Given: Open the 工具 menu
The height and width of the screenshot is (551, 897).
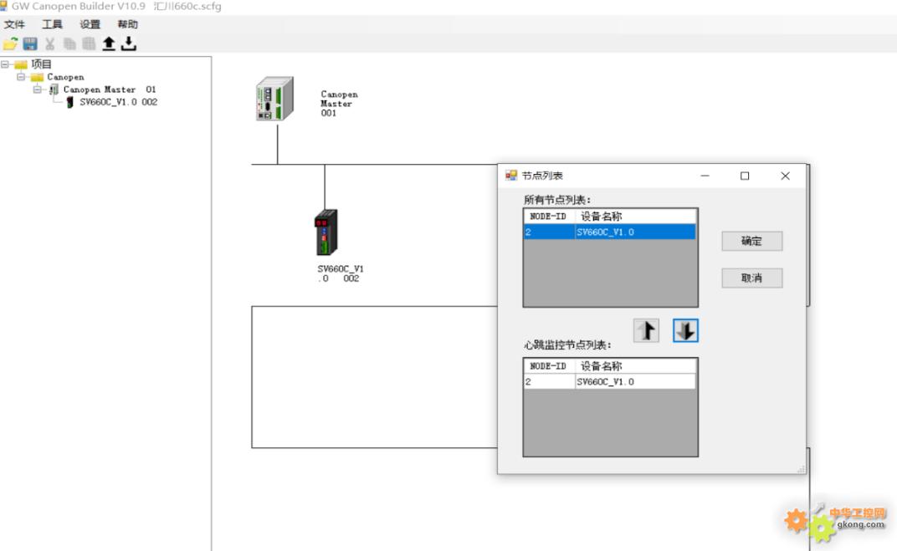Looking at the screenshot, I should [52, 24].
